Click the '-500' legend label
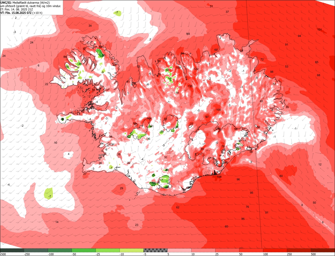335x256 pixels. [x=3, y=254]
